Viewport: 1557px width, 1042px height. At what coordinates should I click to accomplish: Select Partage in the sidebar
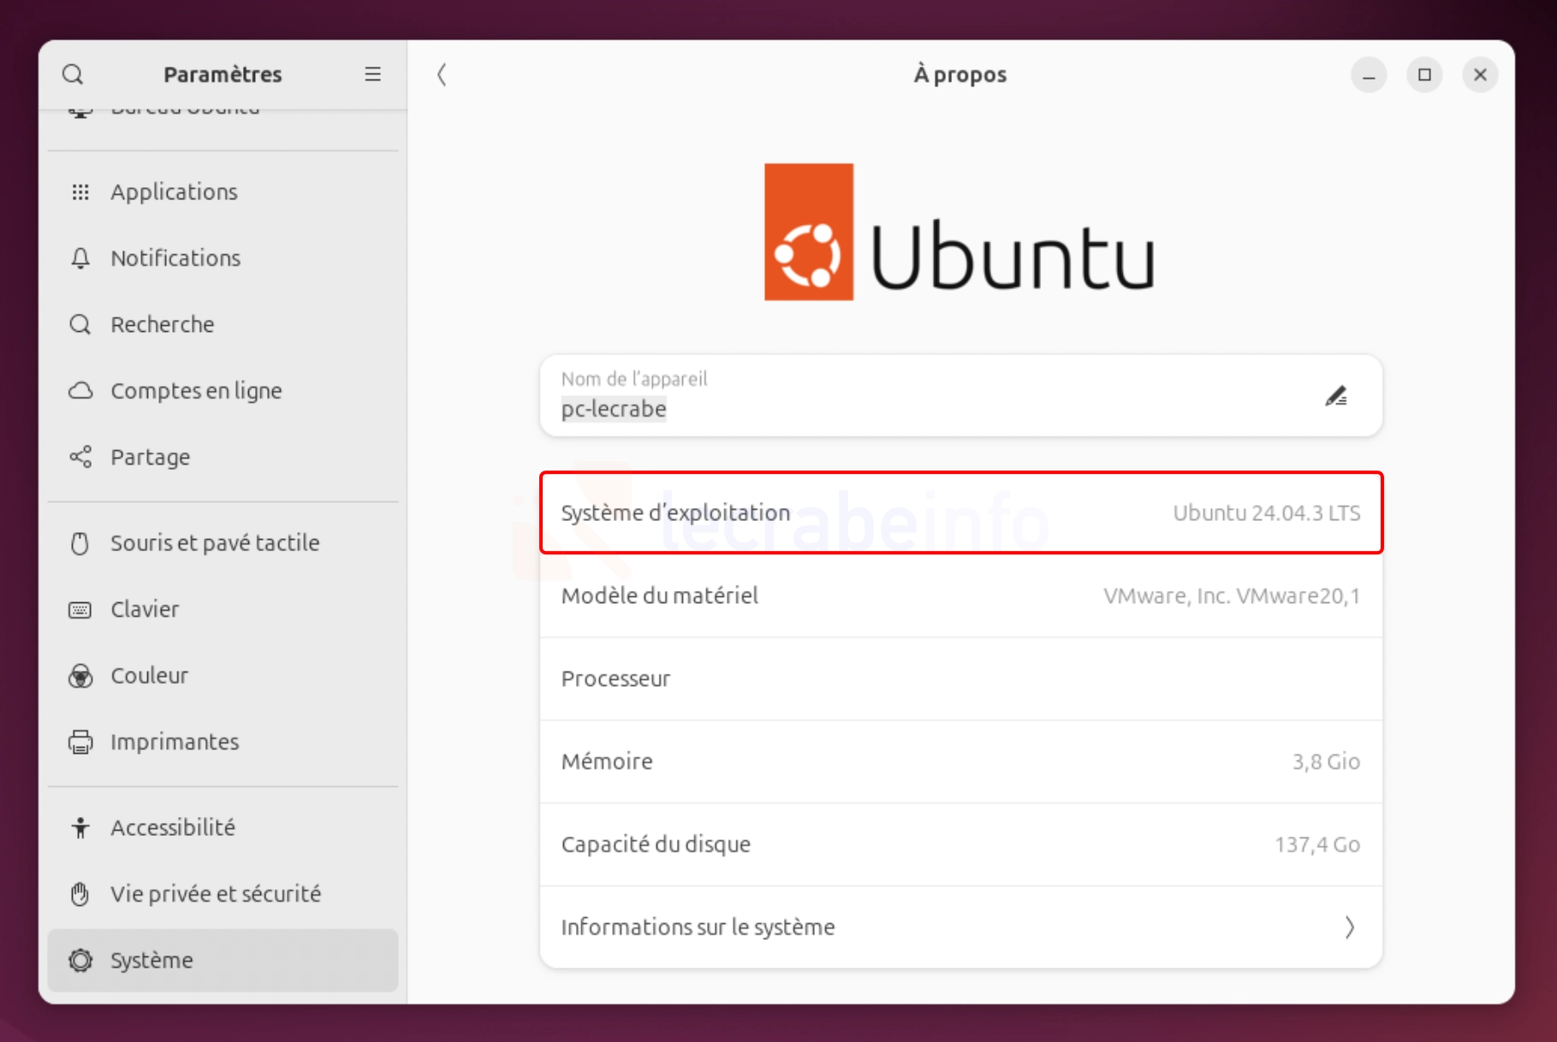click(x=223, y=457)
